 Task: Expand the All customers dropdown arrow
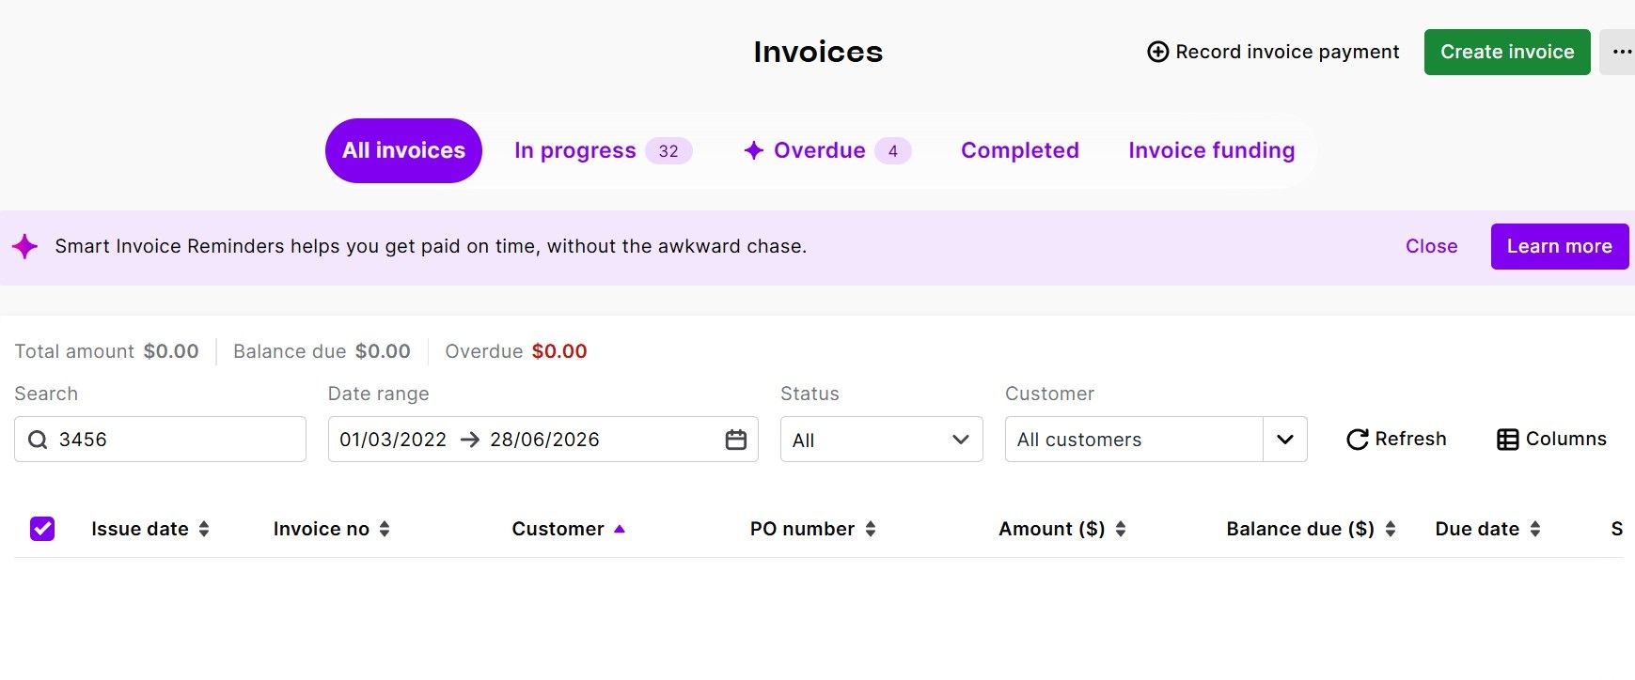coord(1285,440)
